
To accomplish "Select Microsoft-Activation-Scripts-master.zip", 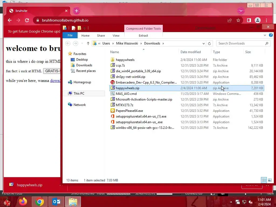I will 187,99.
